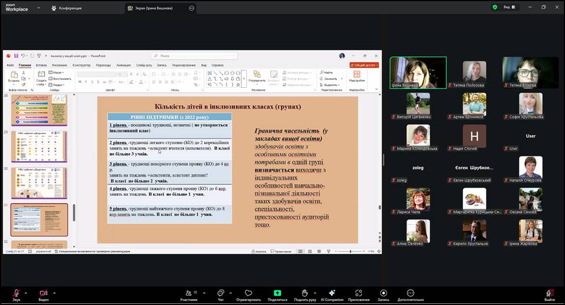Turn on the camera with Видео button

tap(43, 293)
